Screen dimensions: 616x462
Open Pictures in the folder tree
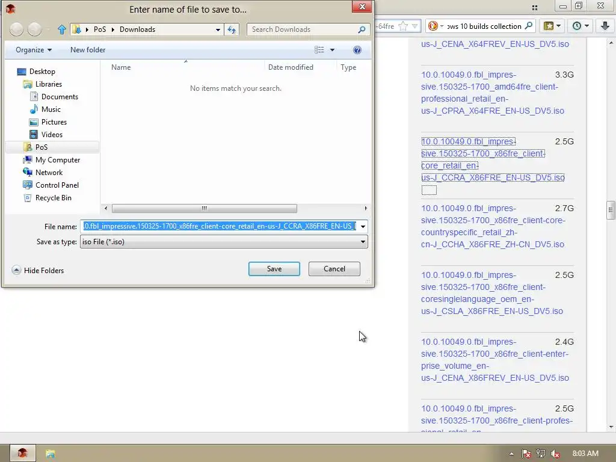click(x=48, y=122)
